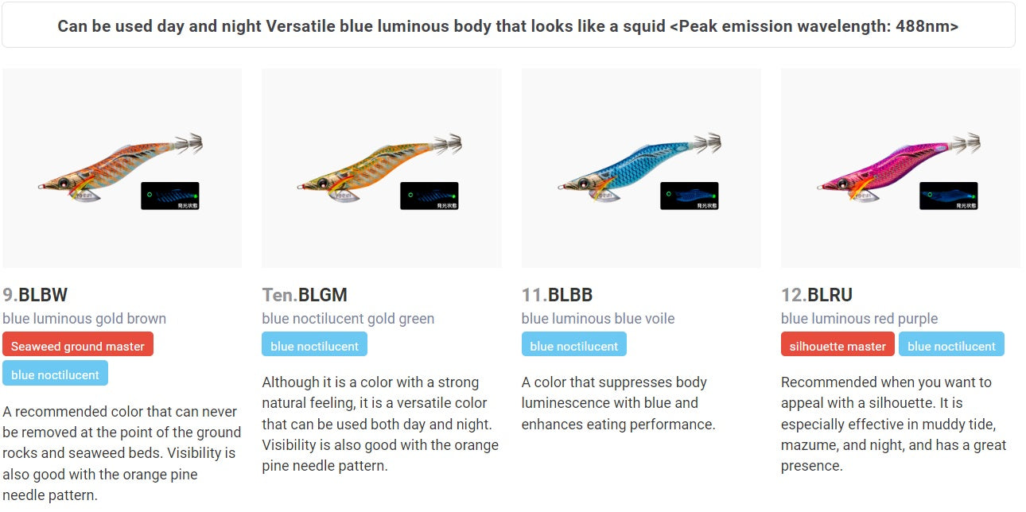The image size is (1026, 512).
Task: Open the BLBB glow-state inset picture
Action: pos(689,196)
